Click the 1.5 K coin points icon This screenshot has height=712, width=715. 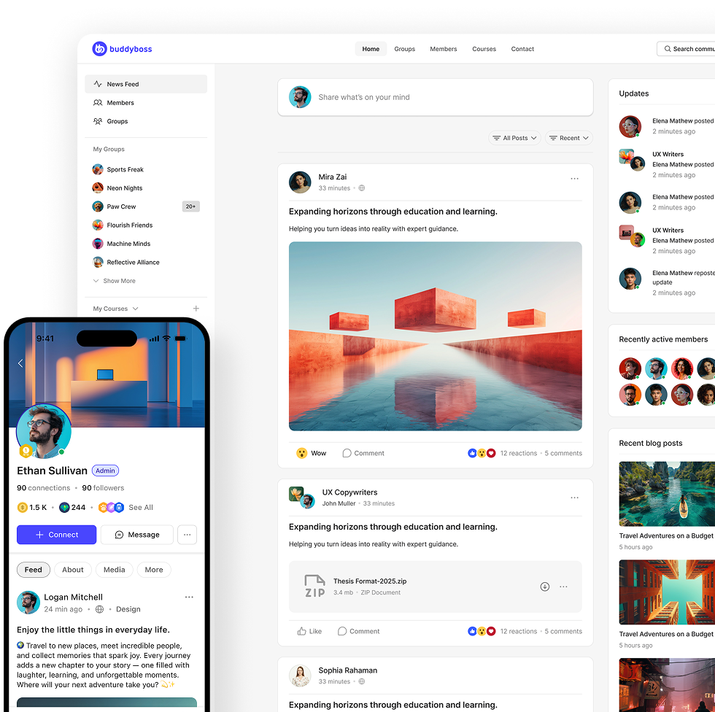pos(22,507)
